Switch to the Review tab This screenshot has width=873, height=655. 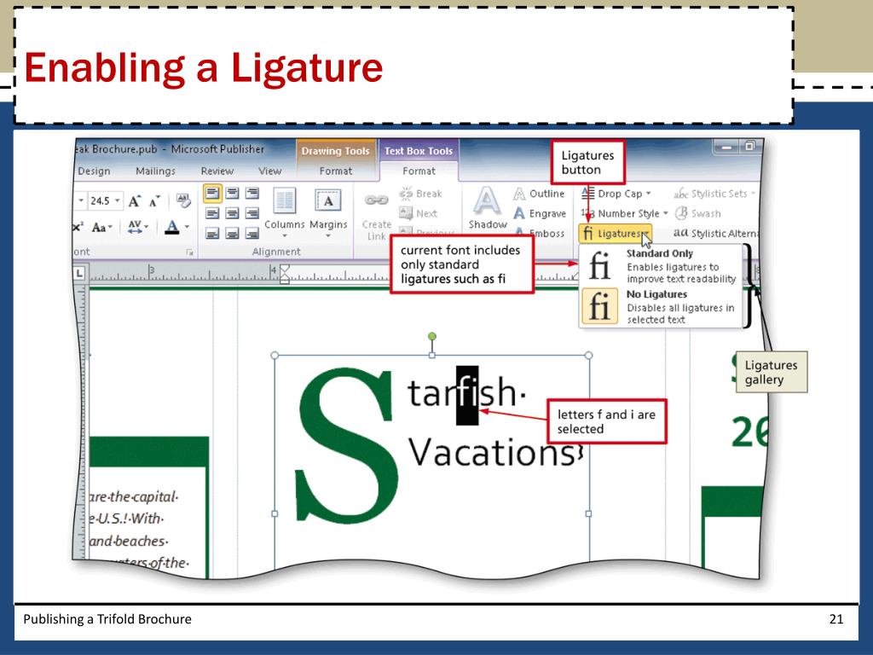pyautogui.click(x=217, y=171)
